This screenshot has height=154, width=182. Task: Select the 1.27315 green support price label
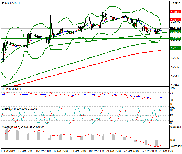[x=175, y=48]
